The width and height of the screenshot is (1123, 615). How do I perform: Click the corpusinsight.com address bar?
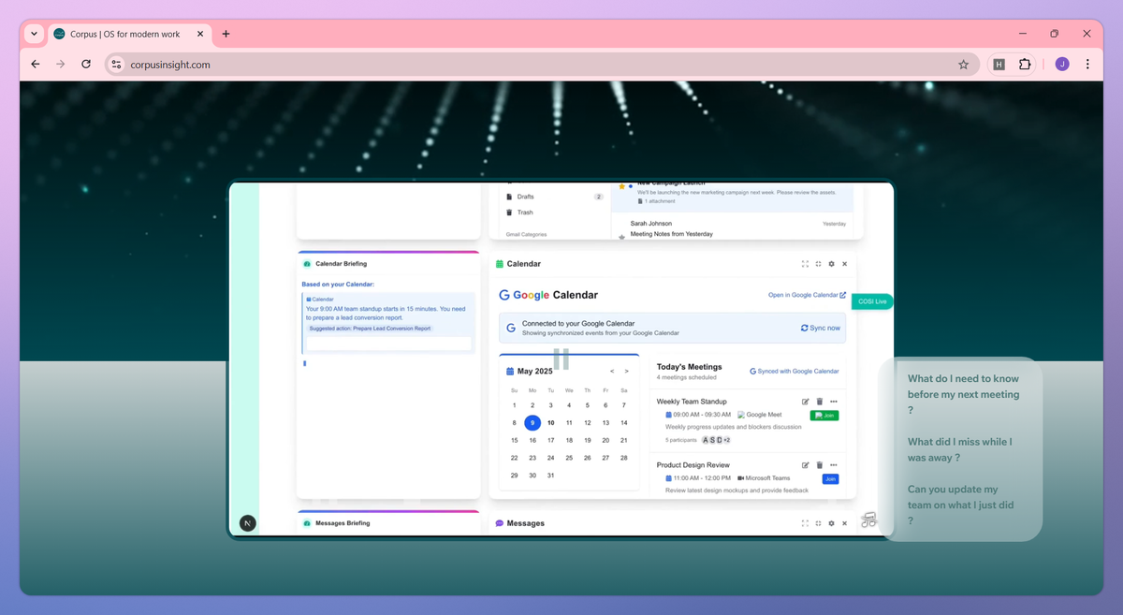543,65
